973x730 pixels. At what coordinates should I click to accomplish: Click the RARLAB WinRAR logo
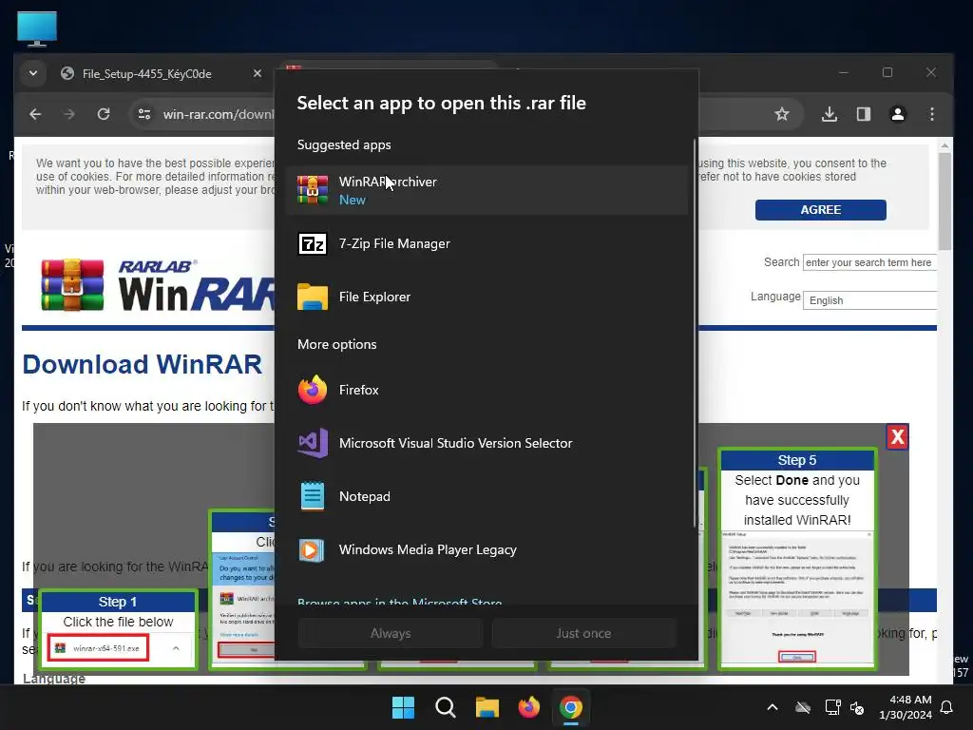158,285
